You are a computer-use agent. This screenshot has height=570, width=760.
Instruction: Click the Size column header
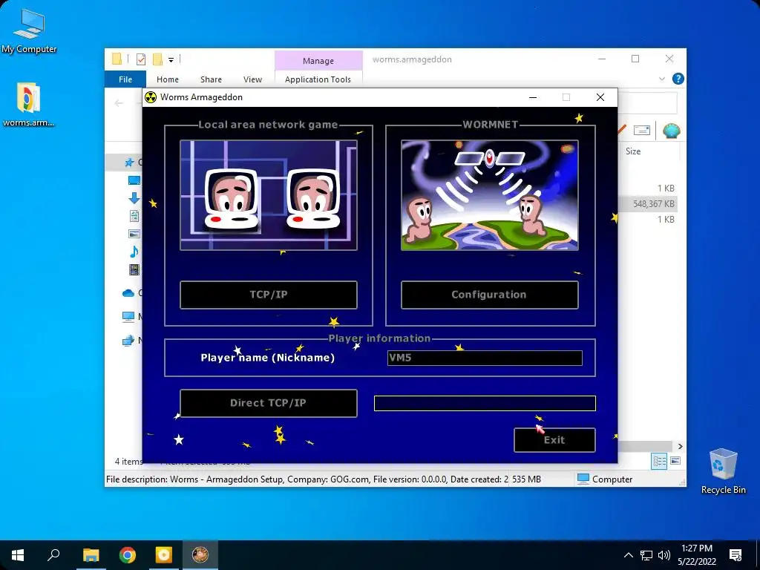[x=633, y=151]
